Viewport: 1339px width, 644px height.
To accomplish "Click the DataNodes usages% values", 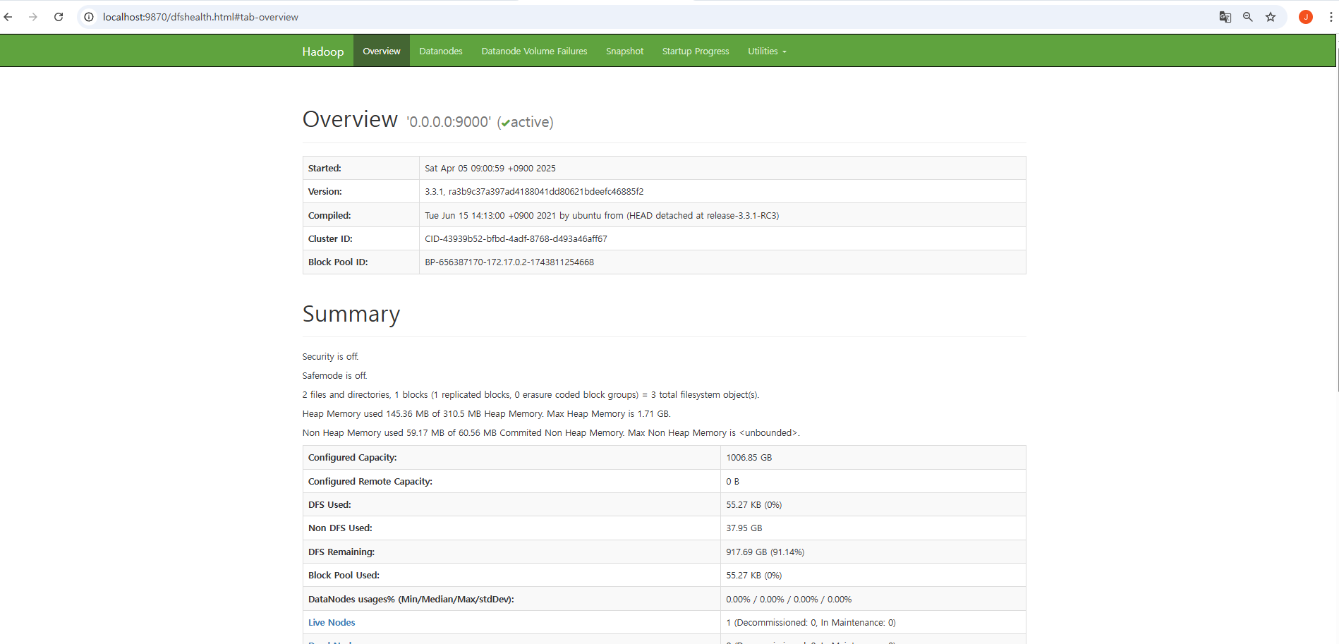I will point(789,599).
